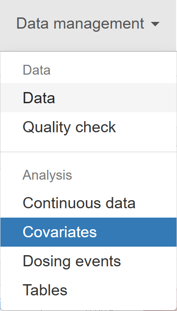Click the blue Covariates row background
Image resolution: width=177 pixels, height=311 pixels.
(88, 232)
